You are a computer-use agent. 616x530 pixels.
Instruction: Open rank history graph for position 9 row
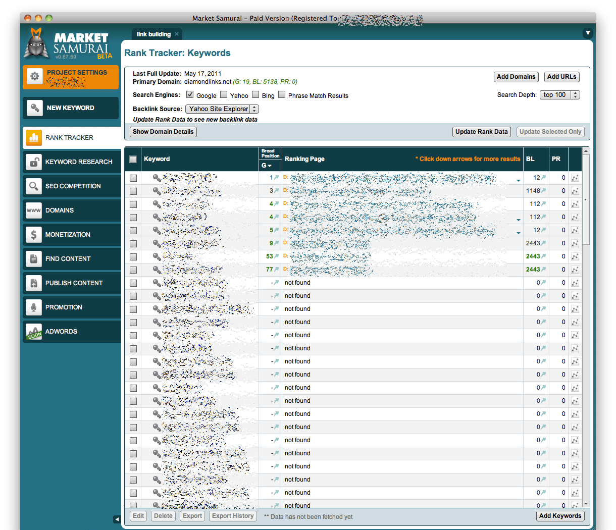coord(575,243)
